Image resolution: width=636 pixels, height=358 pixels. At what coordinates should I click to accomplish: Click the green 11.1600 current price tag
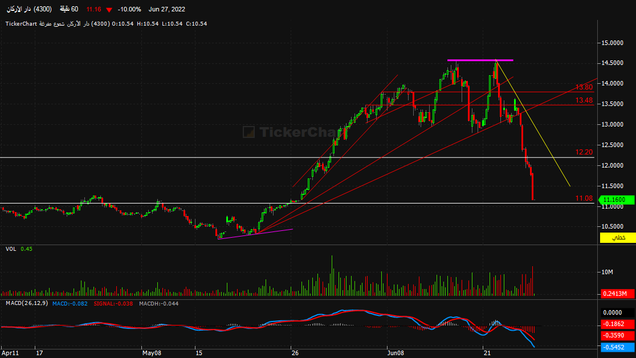point(617,200)
